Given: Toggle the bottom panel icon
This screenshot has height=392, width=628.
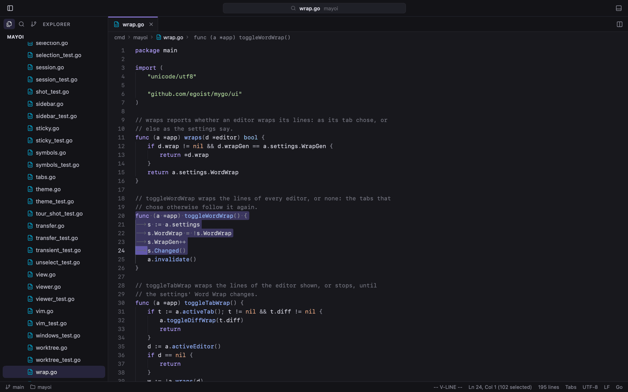Looking at the screenshot, I should (619, 8).
